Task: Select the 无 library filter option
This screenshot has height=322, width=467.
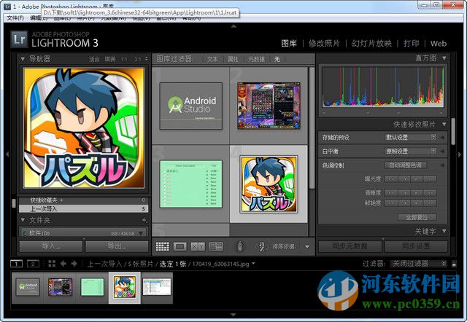Action: pos(277,59)
